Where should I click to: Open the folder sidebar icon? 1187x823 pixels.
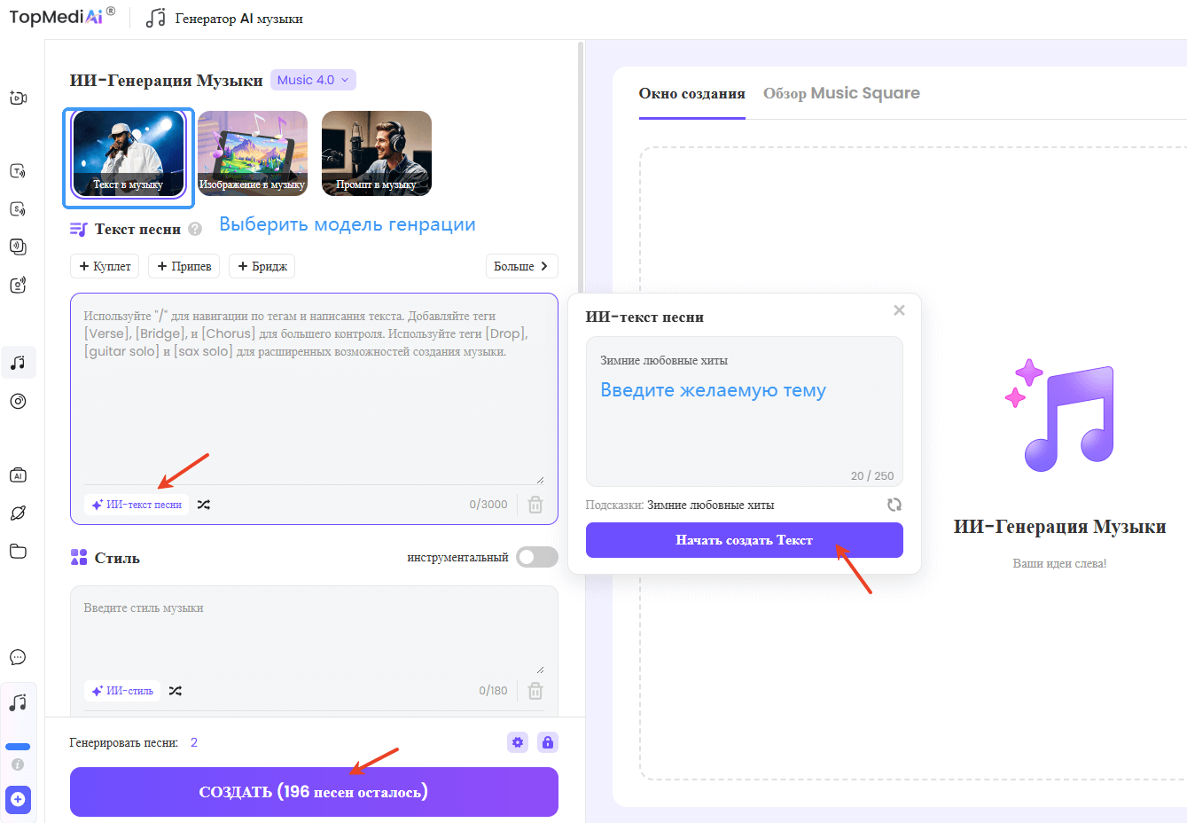(x=18, y=551)
